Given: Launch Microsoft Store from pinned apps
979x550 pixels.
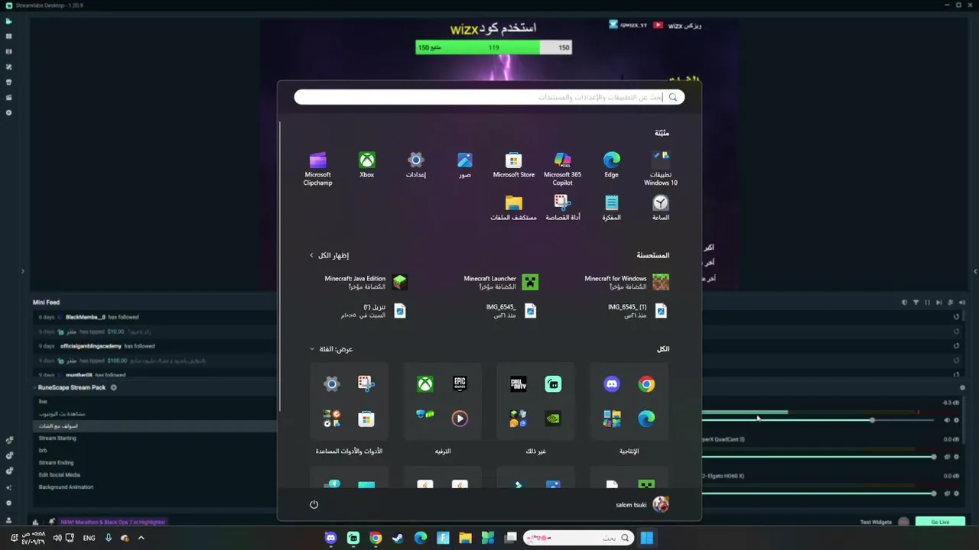Looking at the screenshot, I should pyautogui.click(x=513, y=165).
